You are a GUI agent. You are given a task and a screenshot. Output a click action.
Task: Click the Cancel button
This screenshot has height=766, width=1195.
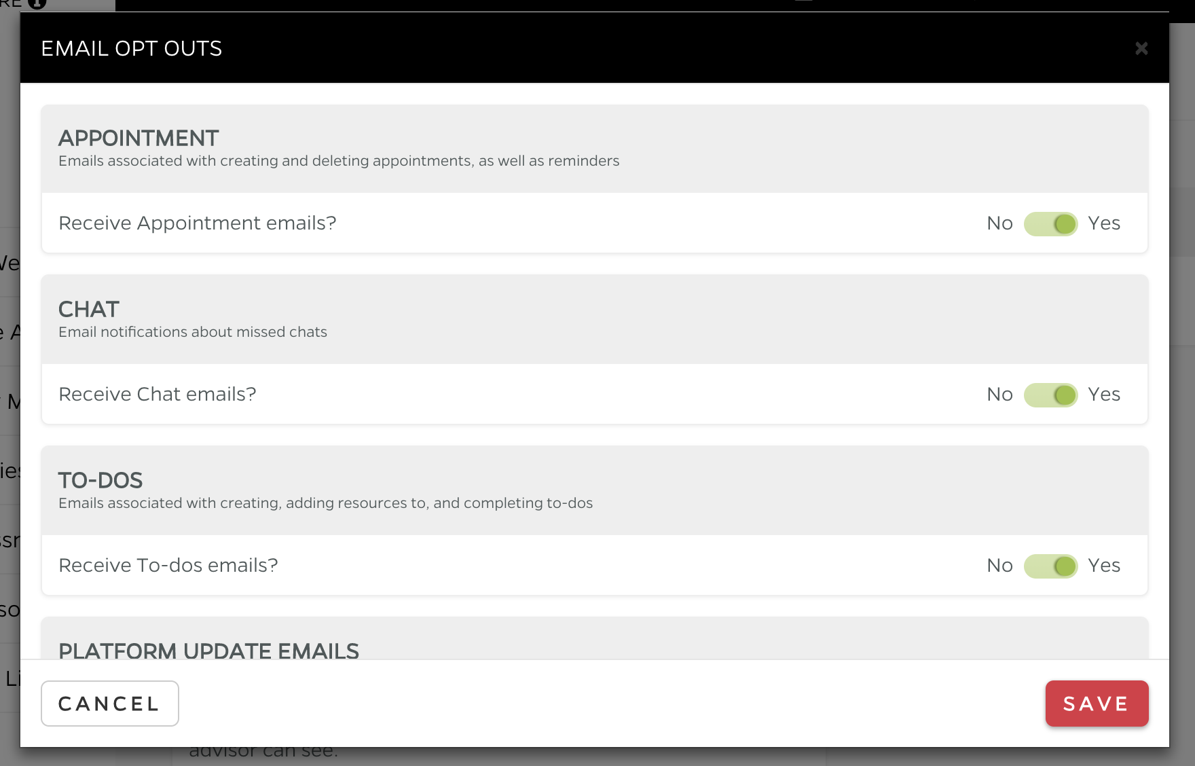point(110,704)
